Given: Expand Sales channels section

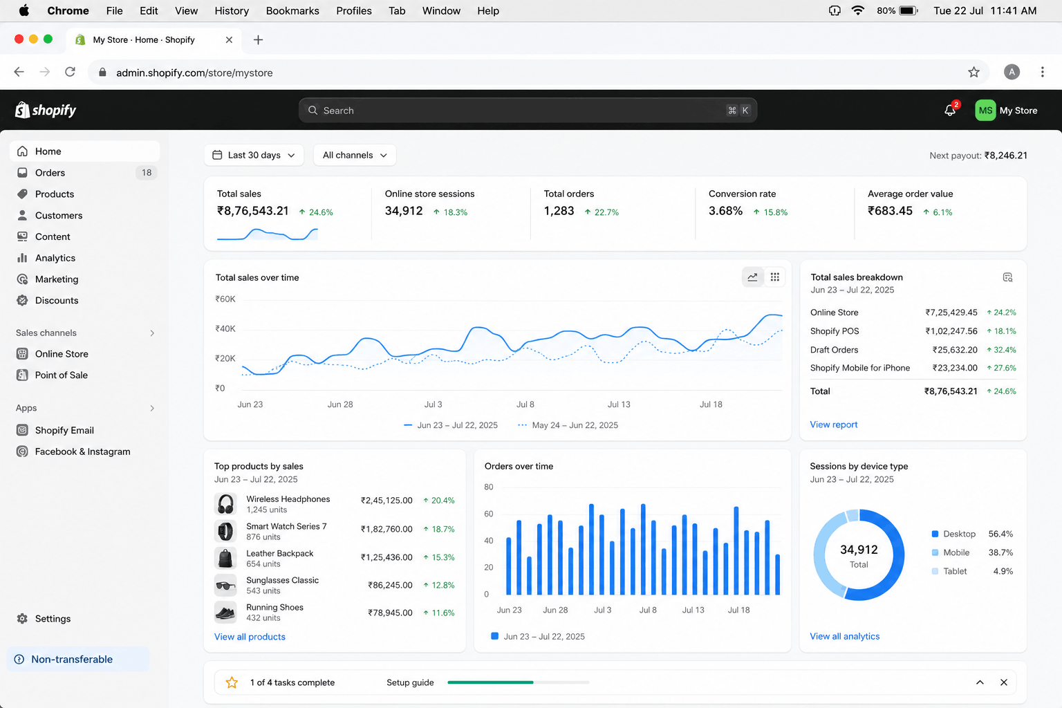Looking at the screenshot, I should click(x=152, y=333).
